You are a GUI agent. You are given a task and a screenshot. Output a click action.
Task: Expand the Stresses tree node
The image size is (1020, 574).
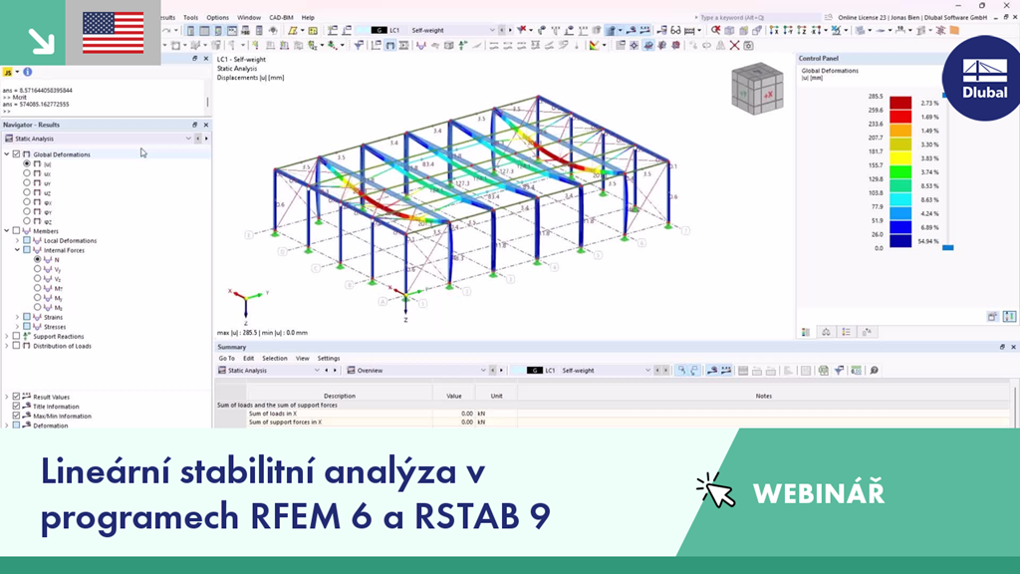(x=18, y=327)
